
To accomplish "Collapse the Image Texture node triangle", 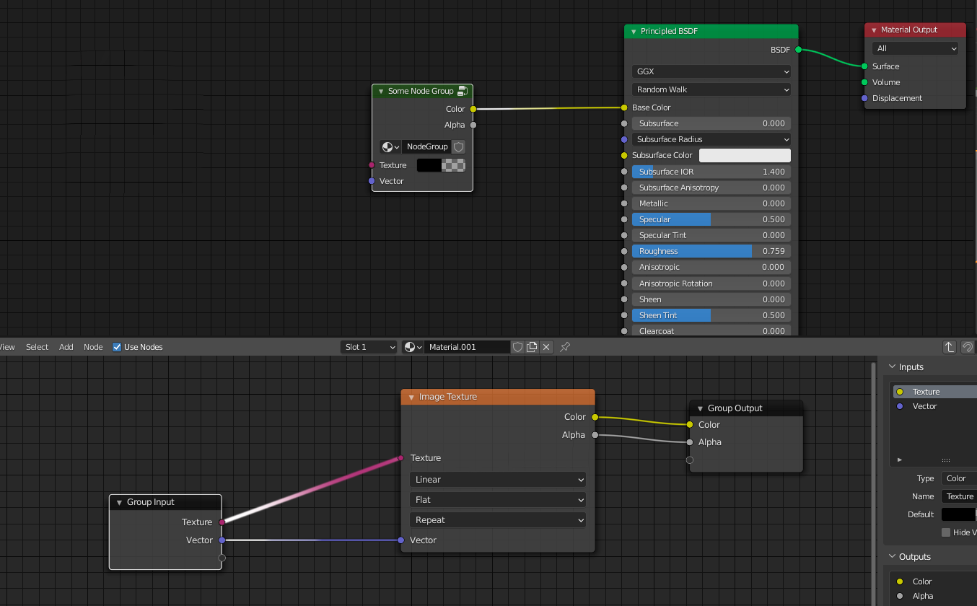I will click(411, 397).
